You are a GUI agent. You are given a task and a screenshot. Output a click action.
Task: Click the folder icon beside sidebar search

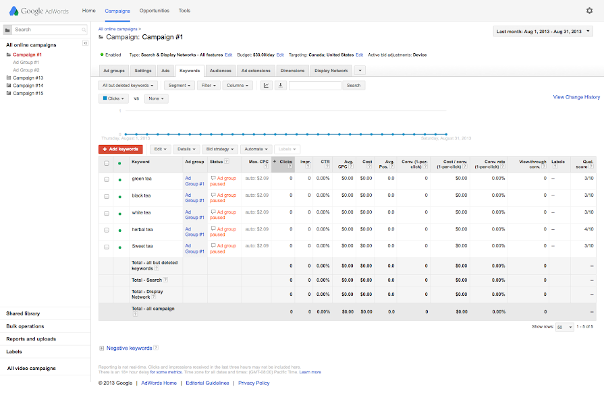(7, 30)
